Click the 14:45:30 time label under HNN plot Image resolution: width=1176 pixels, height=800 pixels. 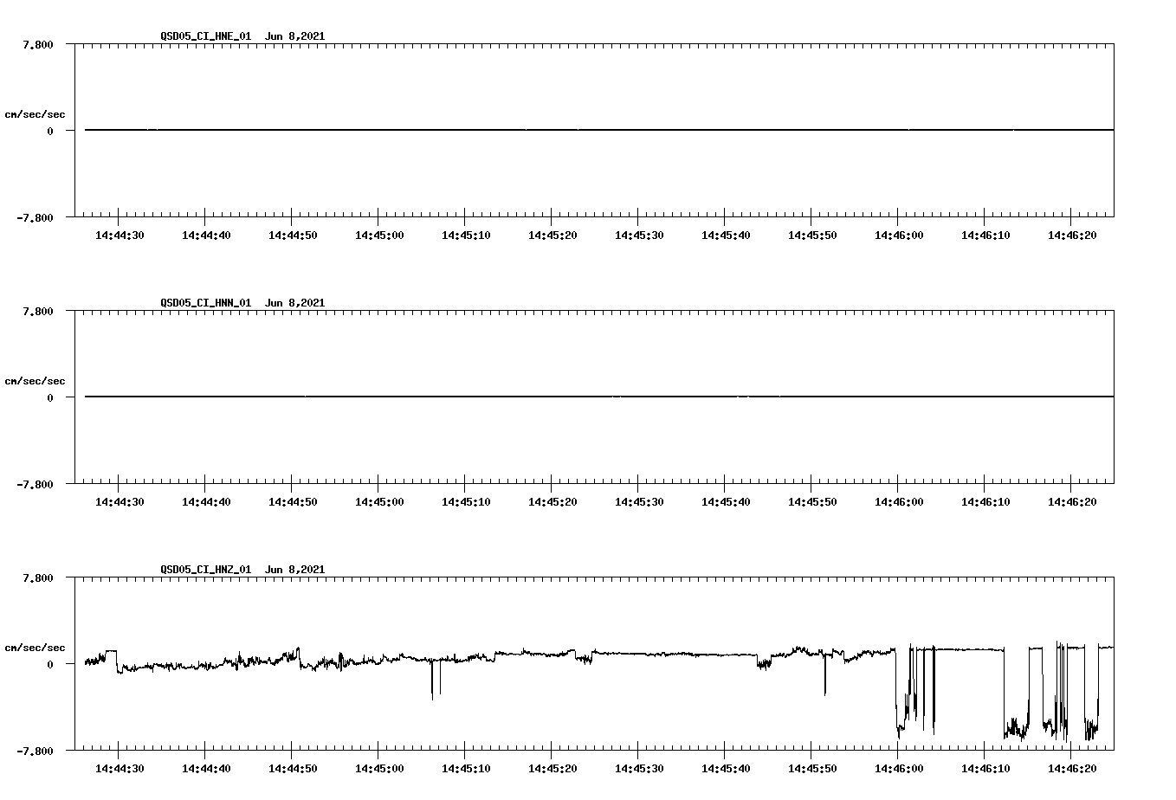point(639,501)
